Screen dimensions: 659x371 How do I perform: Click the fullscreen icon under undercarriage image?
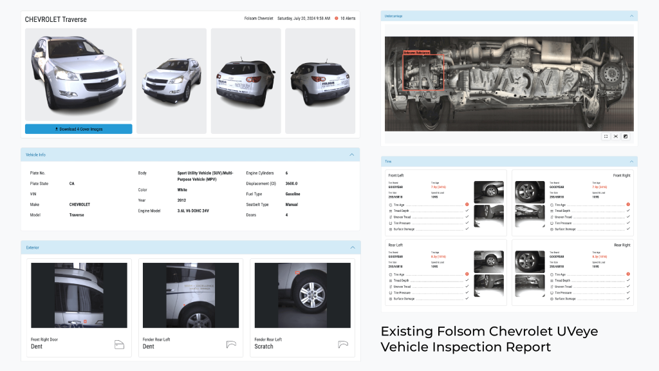606,136
